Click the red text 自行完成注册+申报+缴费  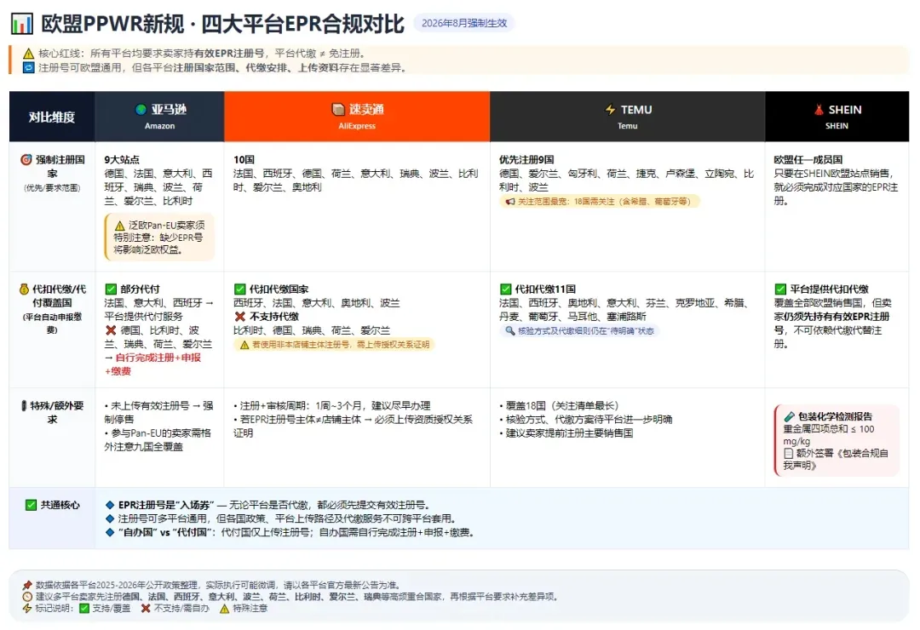tap(155, 364)
